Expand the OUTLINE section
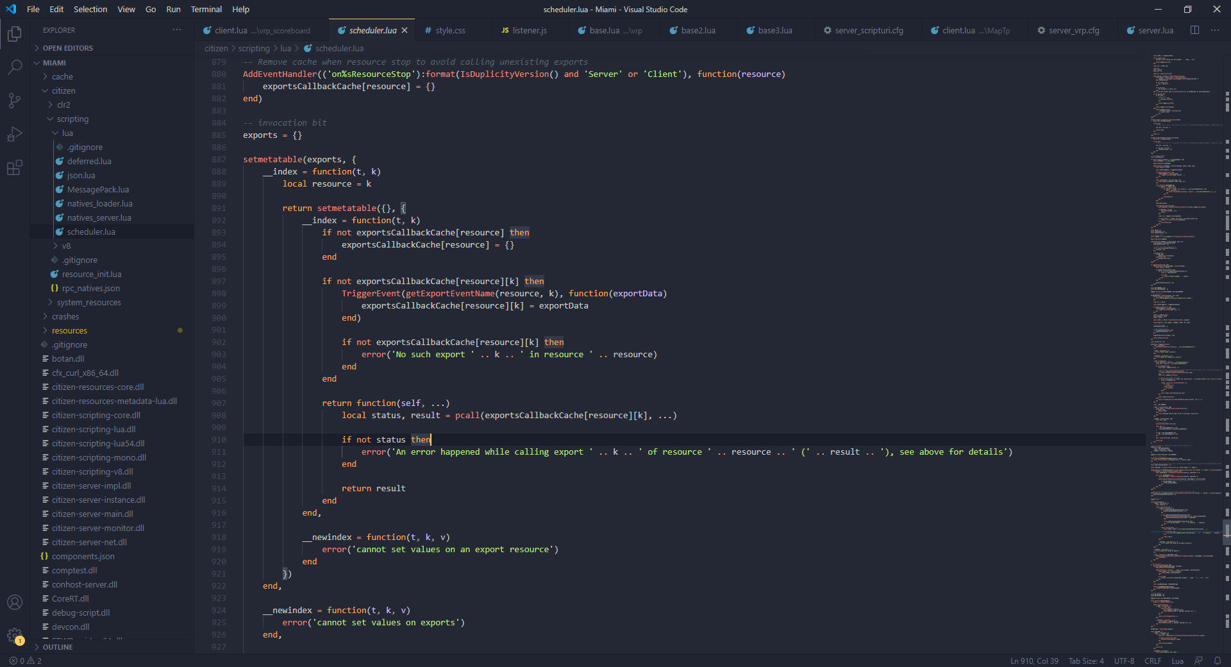1231x667 pixels. point(58,646)
